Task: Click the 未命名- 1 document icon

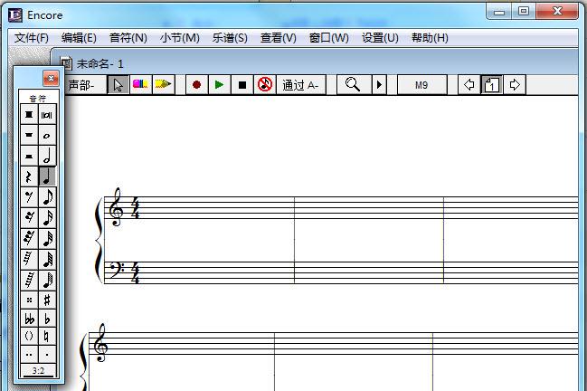Action: coord(66,63)
